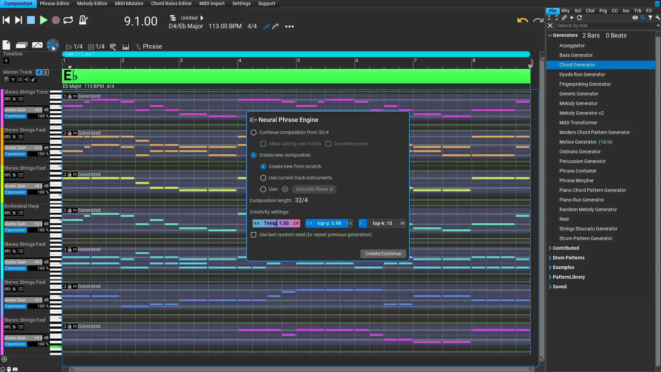Click the undo arrow icon
The height and width of the screenshot is (372, 661).
pos(522,20)
